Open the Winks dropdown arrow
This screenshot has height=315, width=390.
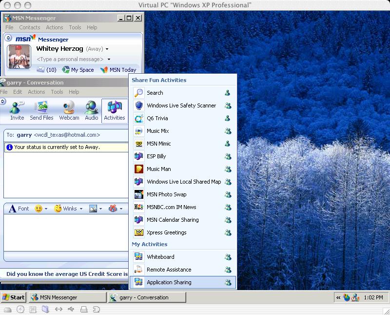(81, 209)
